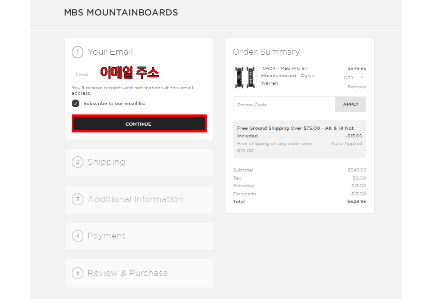Expand the Payment step section
Viewport: 432px width, 299px height.
pyautogui.click(x=139, y=236)
